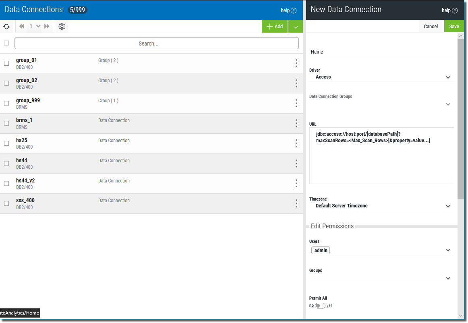This screenshot has height=323, width=468.
Task: Open the page number dropdown
Action: (x=35, y=26)
